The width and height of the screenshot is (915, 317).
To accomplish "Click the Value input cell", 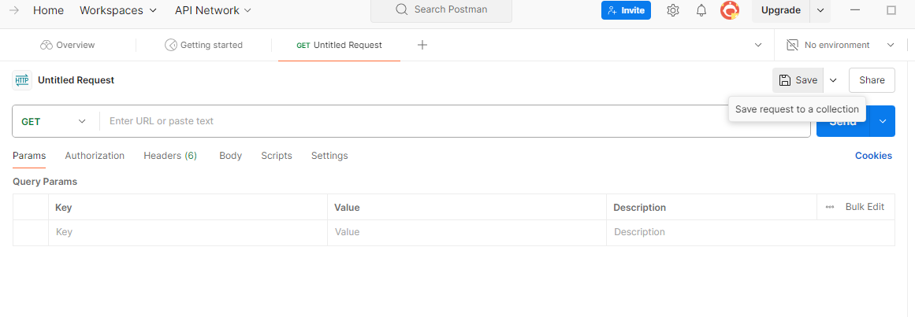I will [467, 233].
